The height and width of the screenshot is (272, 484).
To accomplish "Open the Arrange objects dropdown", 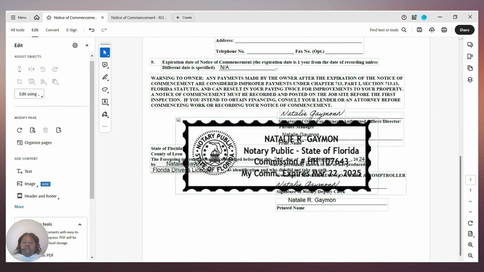I will click(55, 81).
